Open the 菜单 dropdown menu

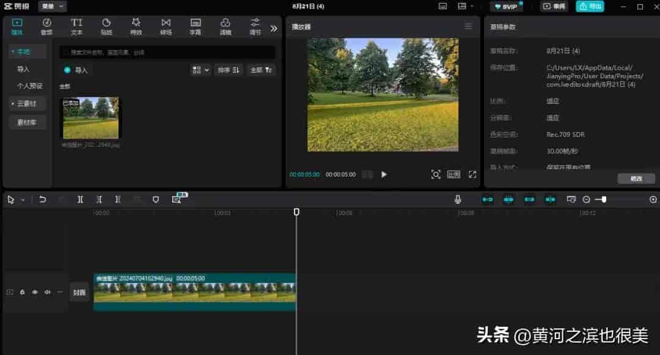(x=52, y=6)
